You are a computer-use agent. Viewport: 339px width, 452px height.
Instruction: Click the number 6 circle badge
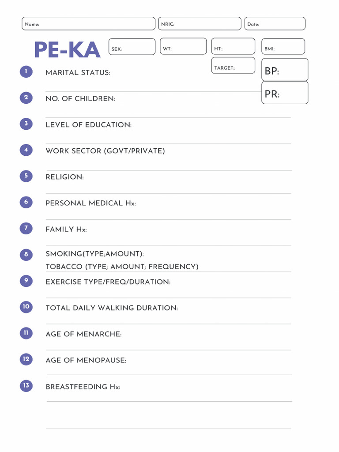click(x=26, y=202)
